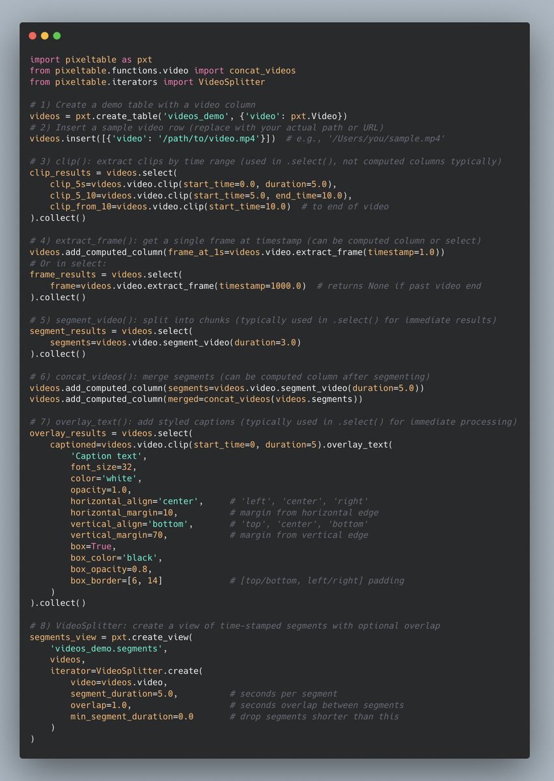Click the line 'horizontal_margin=10'

[124, 512]
